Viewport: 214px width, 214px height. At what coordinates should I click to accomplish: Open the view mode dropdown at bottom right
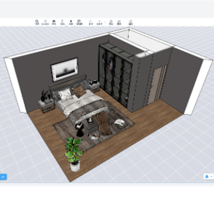coord(208,176)
